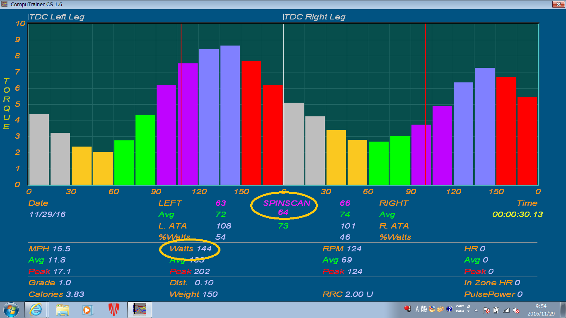
Task: Click the Avg 69 cadence value
Action: [x=337, y=260]
